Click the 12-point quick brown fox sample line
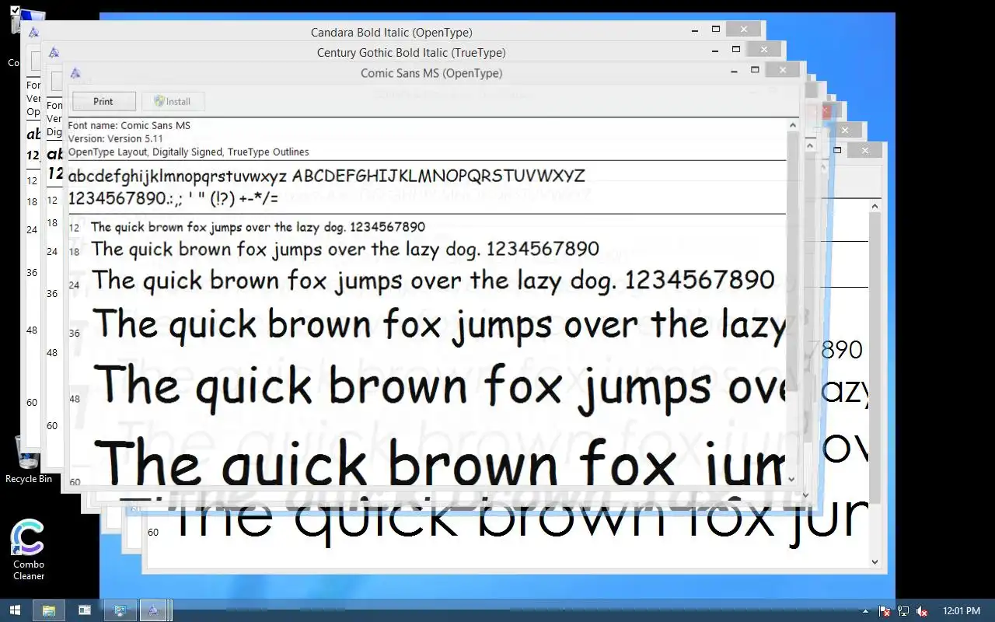Image resolution: width=995 pixels, height=622 pixels. click(258, 227)
